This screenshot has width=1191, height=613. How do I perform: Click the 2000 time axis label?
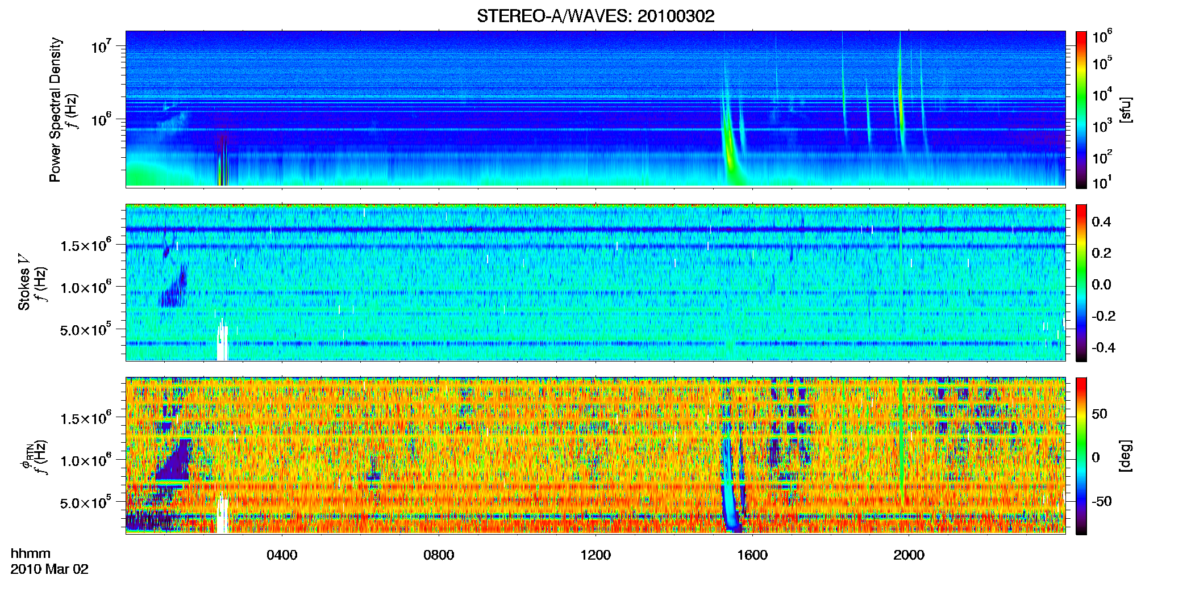tap(909, 555)
